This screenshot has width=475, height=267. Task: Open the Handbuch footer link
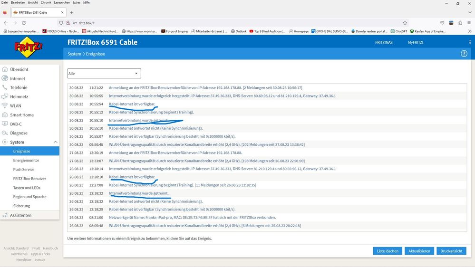pos(50,248)
